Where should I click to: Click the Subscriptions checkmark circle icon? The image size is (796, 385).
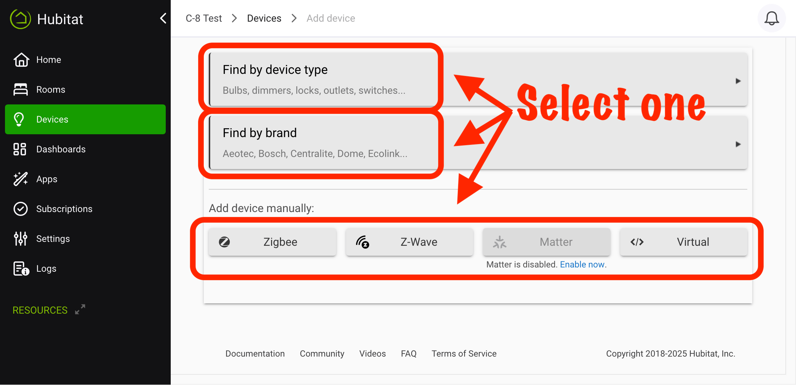[21, 209]
